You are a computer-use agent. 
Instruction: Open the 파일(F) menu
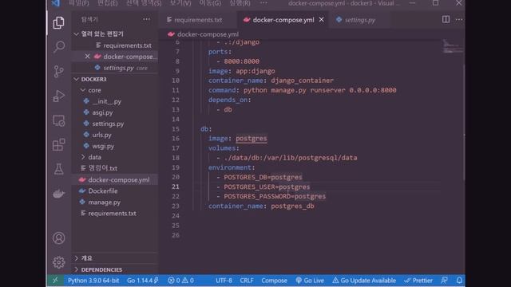click(x=79, y=3)
